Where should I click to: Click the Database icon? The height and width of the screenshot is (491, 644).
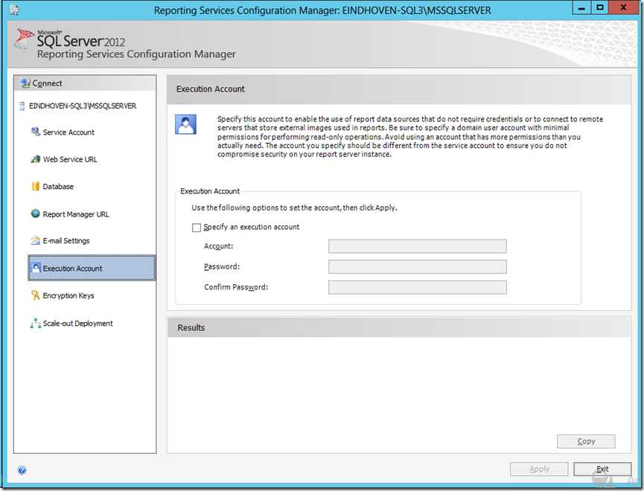(x=36, y=187)
